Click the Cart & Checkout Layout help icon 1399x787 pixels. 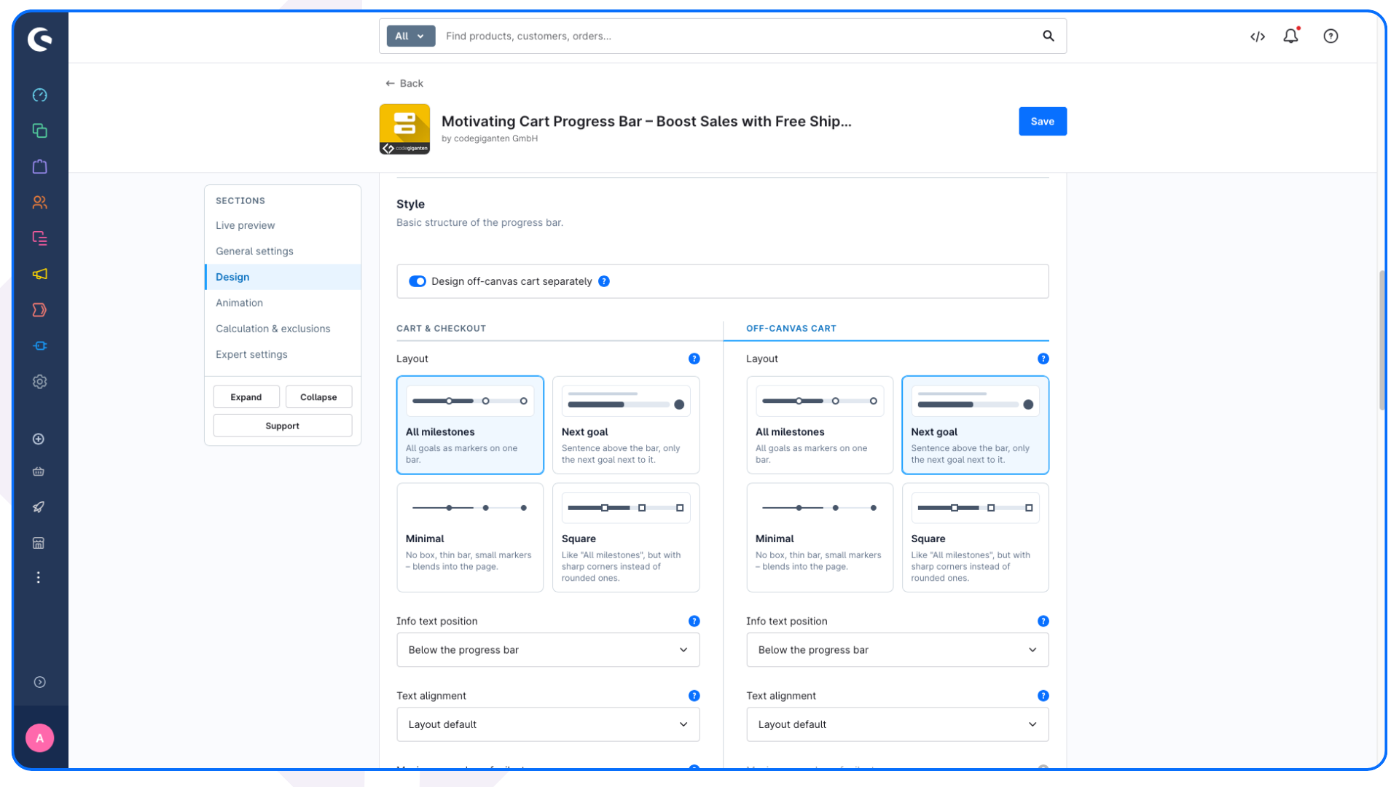coord(694,359)
